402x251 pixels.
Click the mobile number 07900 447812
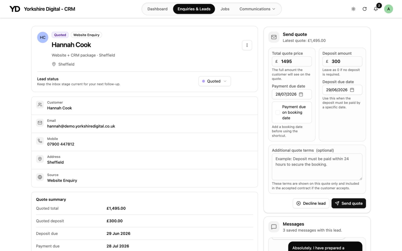(x=61, y=144)
